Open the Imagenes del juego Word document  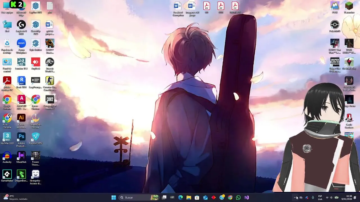192,9
